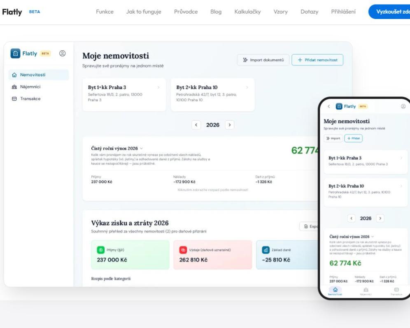
Task: Click the chevron on the phone Byt 2+kk card
Action: 401,186
